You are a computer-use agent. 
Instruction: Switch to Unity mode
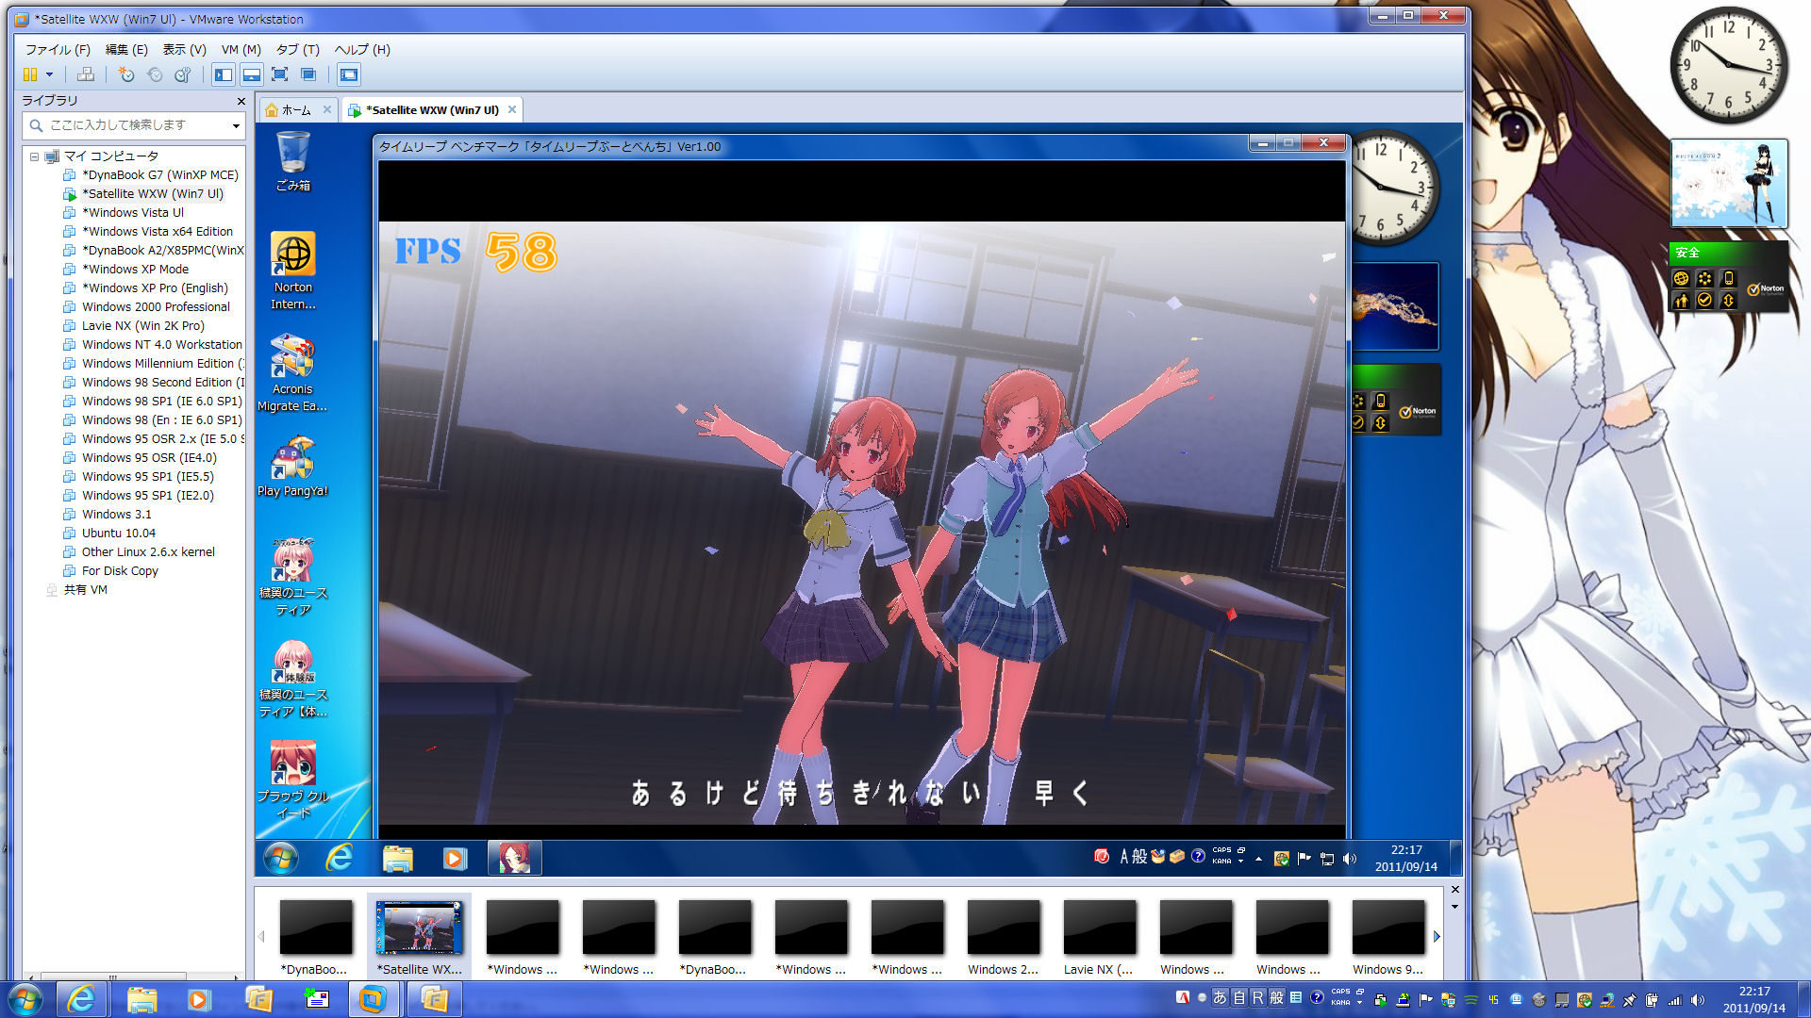(308, 74)
